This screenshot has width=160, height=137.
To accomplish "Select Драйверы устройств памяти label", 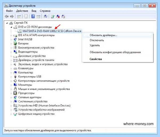I will point(36,60).
